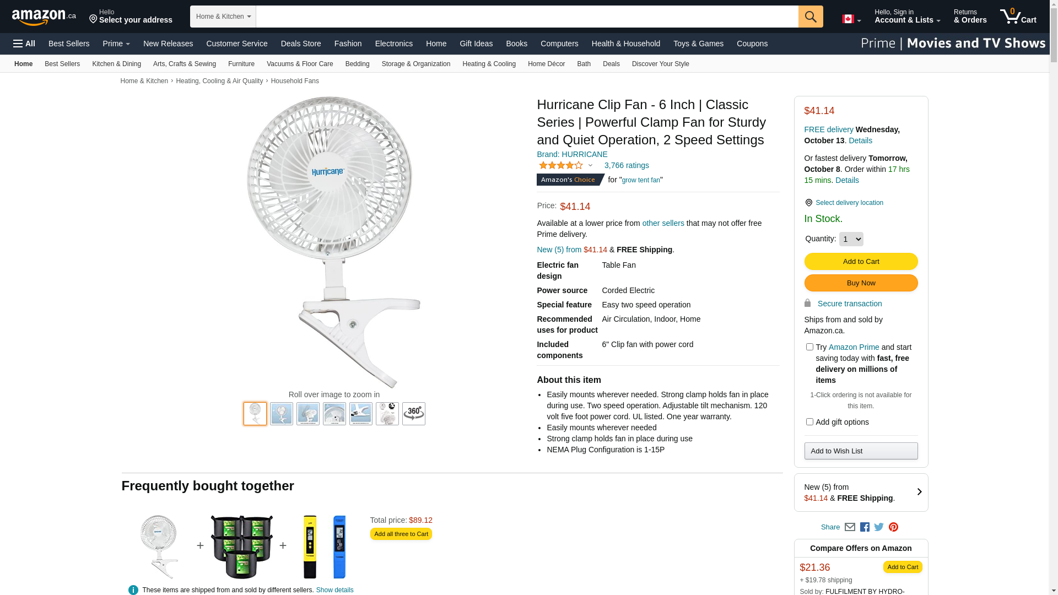Check the Try Amazon Prime checkbox
This screenshot has width=1058, height=595.
click(x=809, y=347)
